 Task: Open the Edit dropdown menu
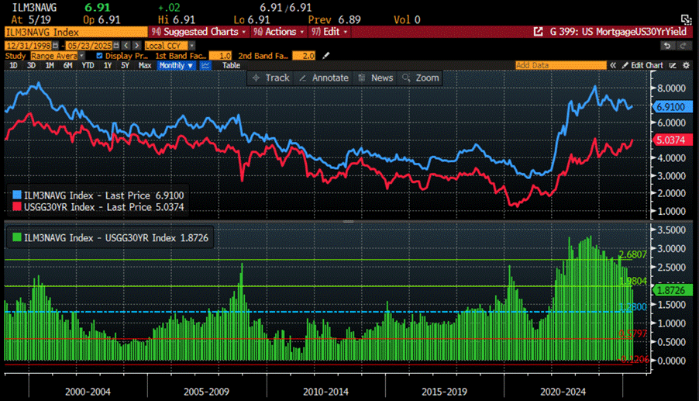coord(329,32)
